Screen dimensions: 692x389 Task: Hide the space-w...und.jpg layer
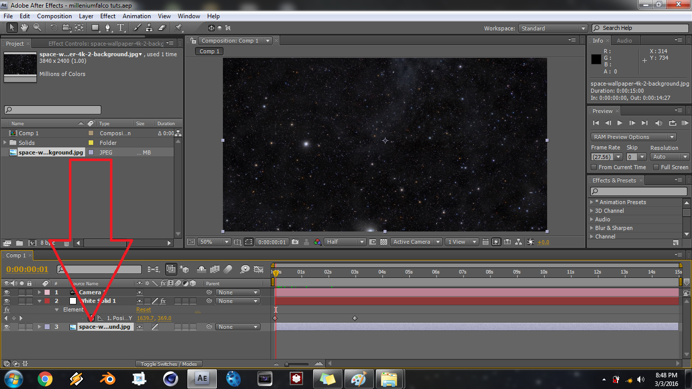(7, 327)
